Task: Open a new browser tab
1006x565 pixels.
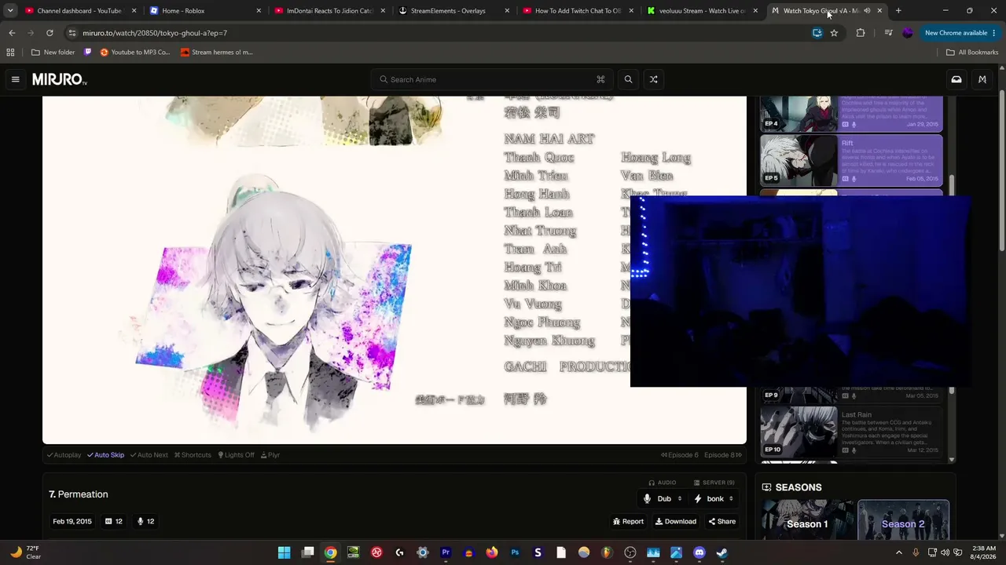Action: click(898, 11)
